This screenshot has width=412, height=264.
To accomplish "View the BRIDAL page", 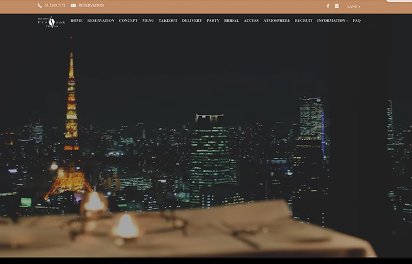I will [231, 21].
